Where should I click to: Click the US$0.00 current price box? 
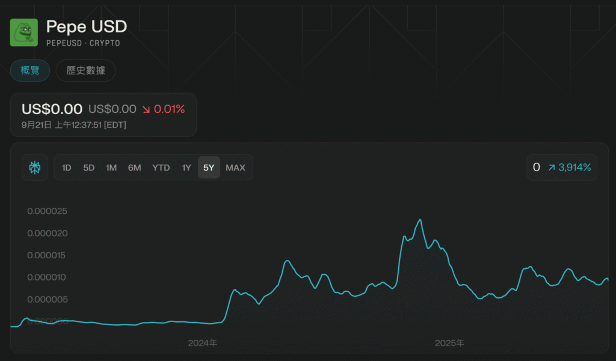(52, 109)
